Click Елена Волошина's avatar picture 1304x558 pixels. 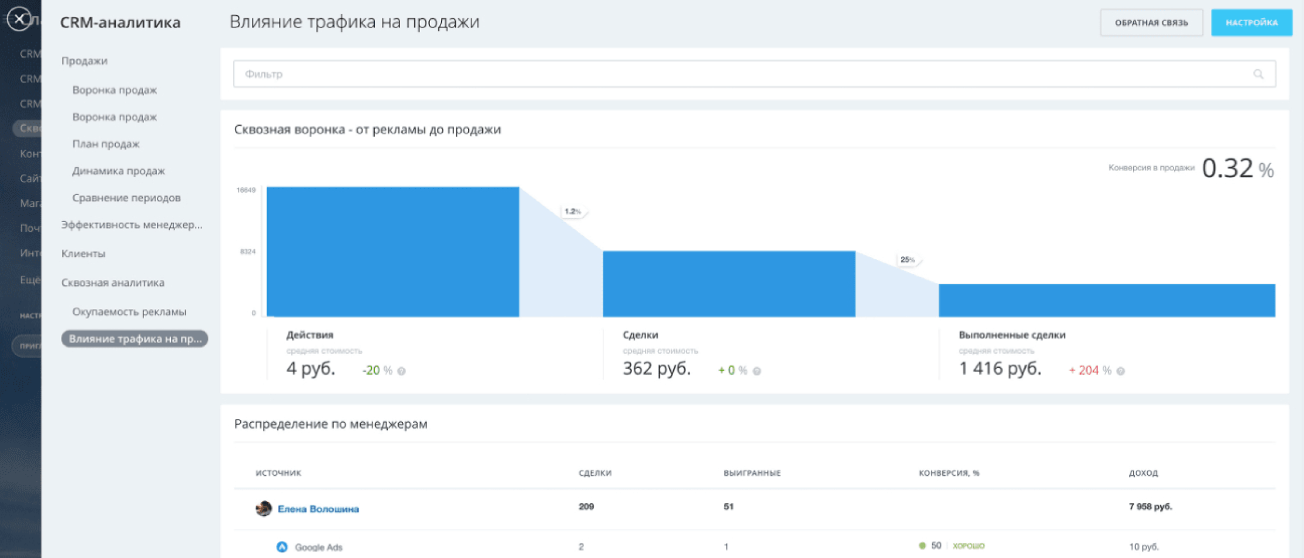(264, 509)
